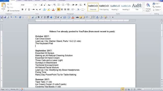Click the Shrink Font icon

tap(45, 5)
